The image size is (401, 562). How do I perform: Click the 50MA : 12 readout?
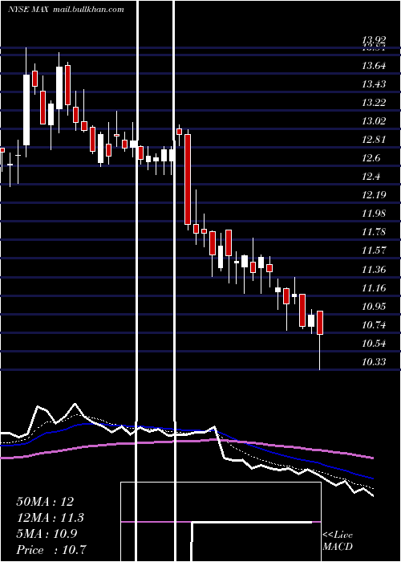coord(45,502)
